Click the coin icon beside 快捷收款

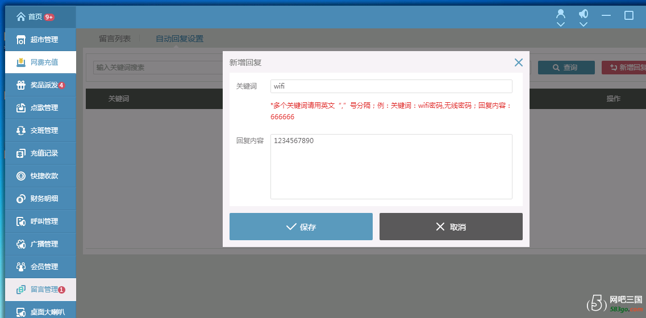click(x=21, y=176)
